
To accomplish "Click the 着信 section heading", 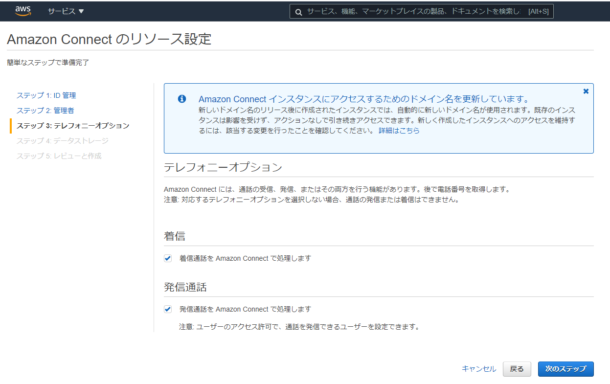I will [175, 236].
